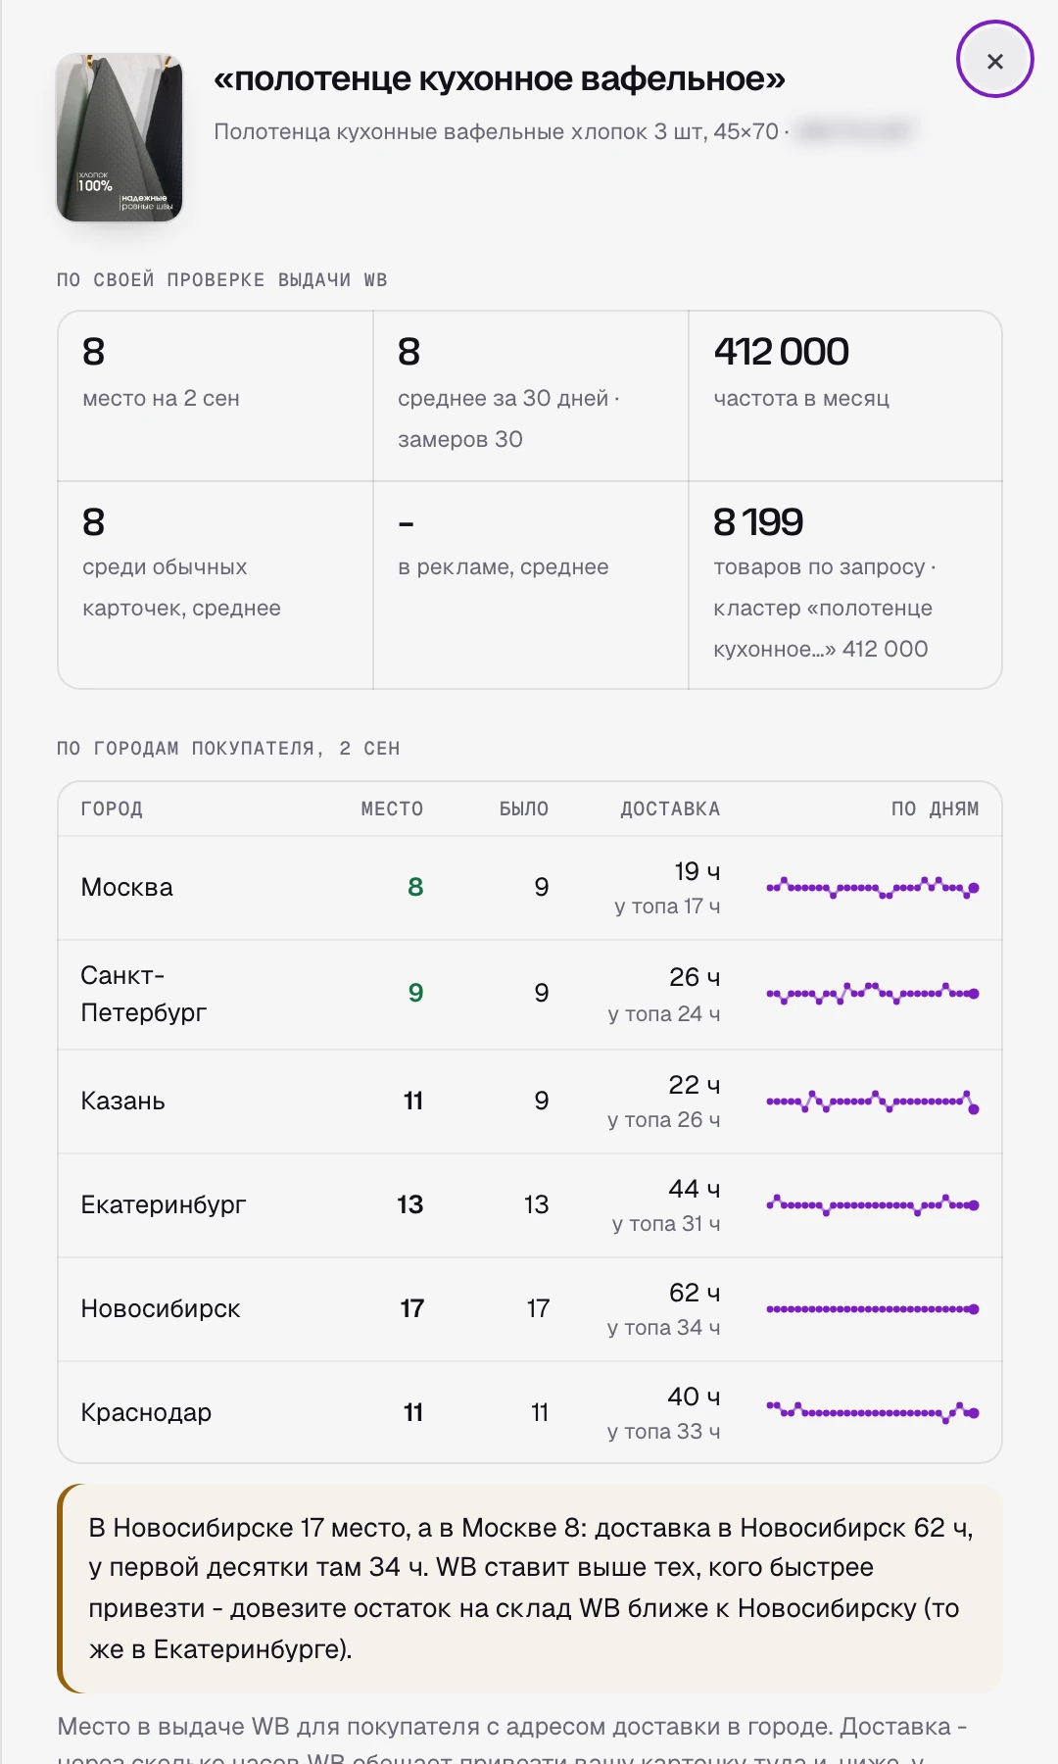Click the Новосибирск delivery advice note
The width and height of the screenshot is (1058, 1764).
point(530,1589)
